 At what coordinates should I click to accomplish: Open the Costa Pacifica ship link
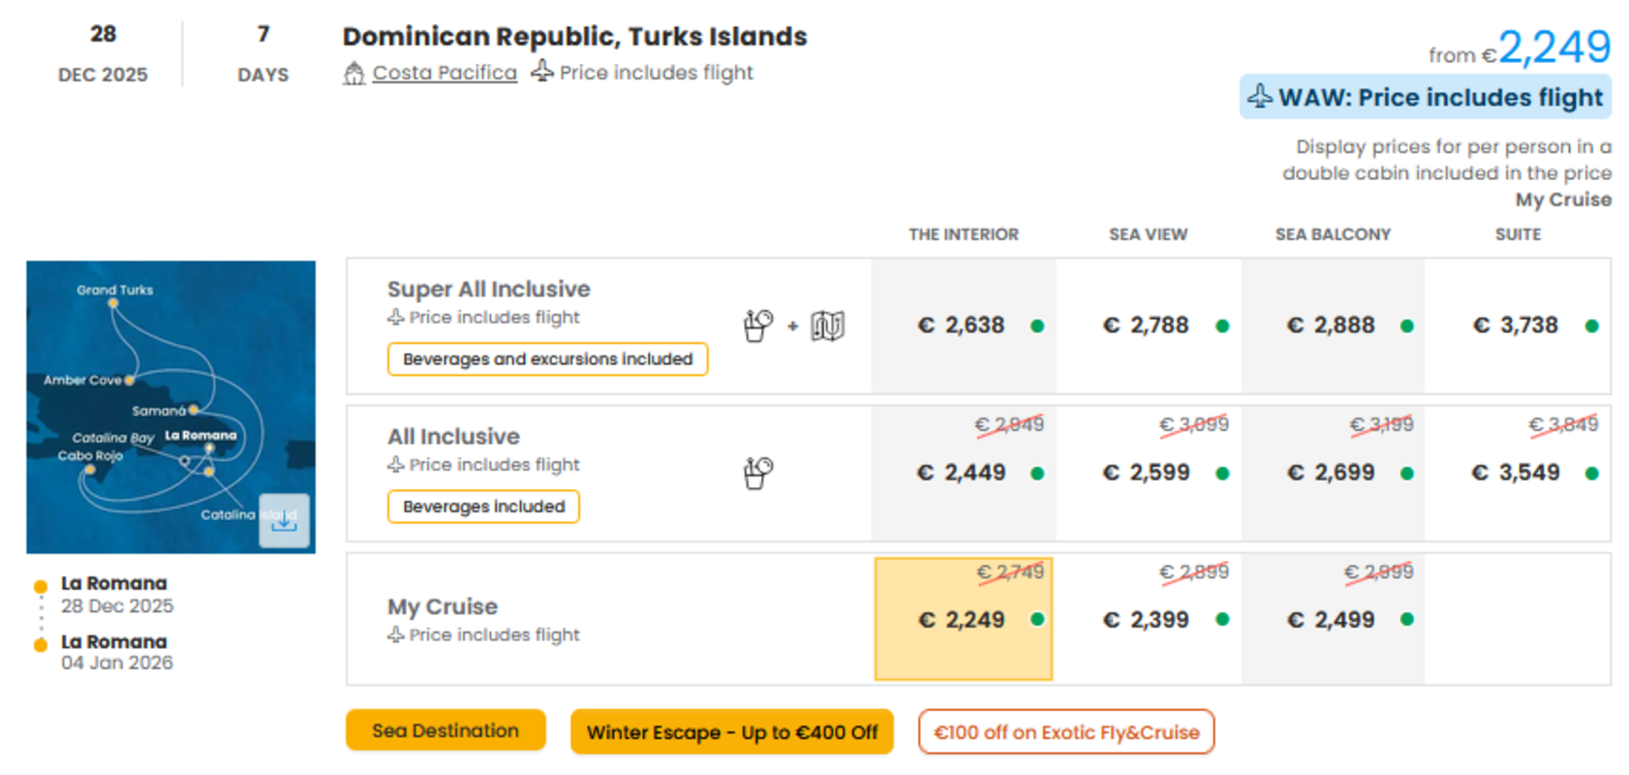point(445,73)
